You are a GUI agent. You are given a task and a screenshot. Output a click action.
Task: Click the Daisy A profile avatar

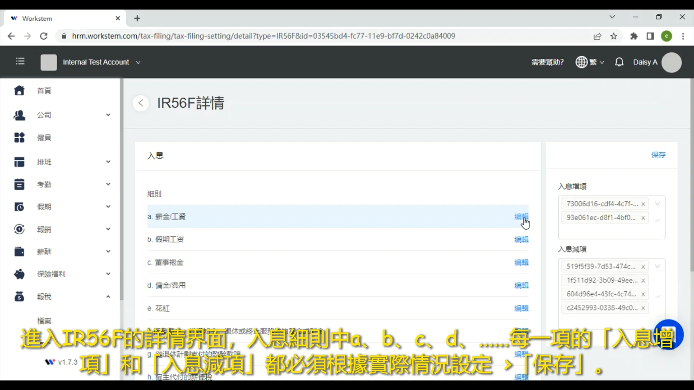[x=671, y=62]
